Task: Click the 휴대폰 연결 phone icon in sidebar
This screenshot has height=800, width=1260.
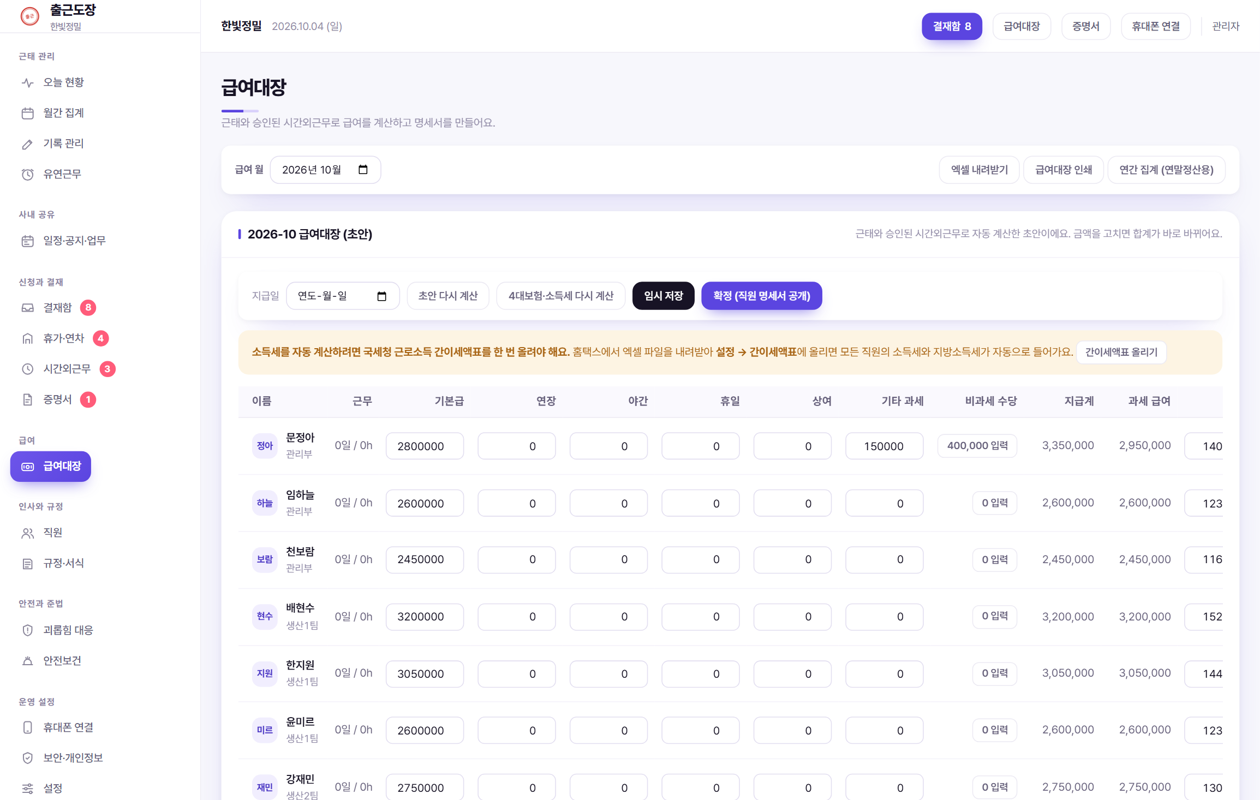Action: tap(28, 727)
